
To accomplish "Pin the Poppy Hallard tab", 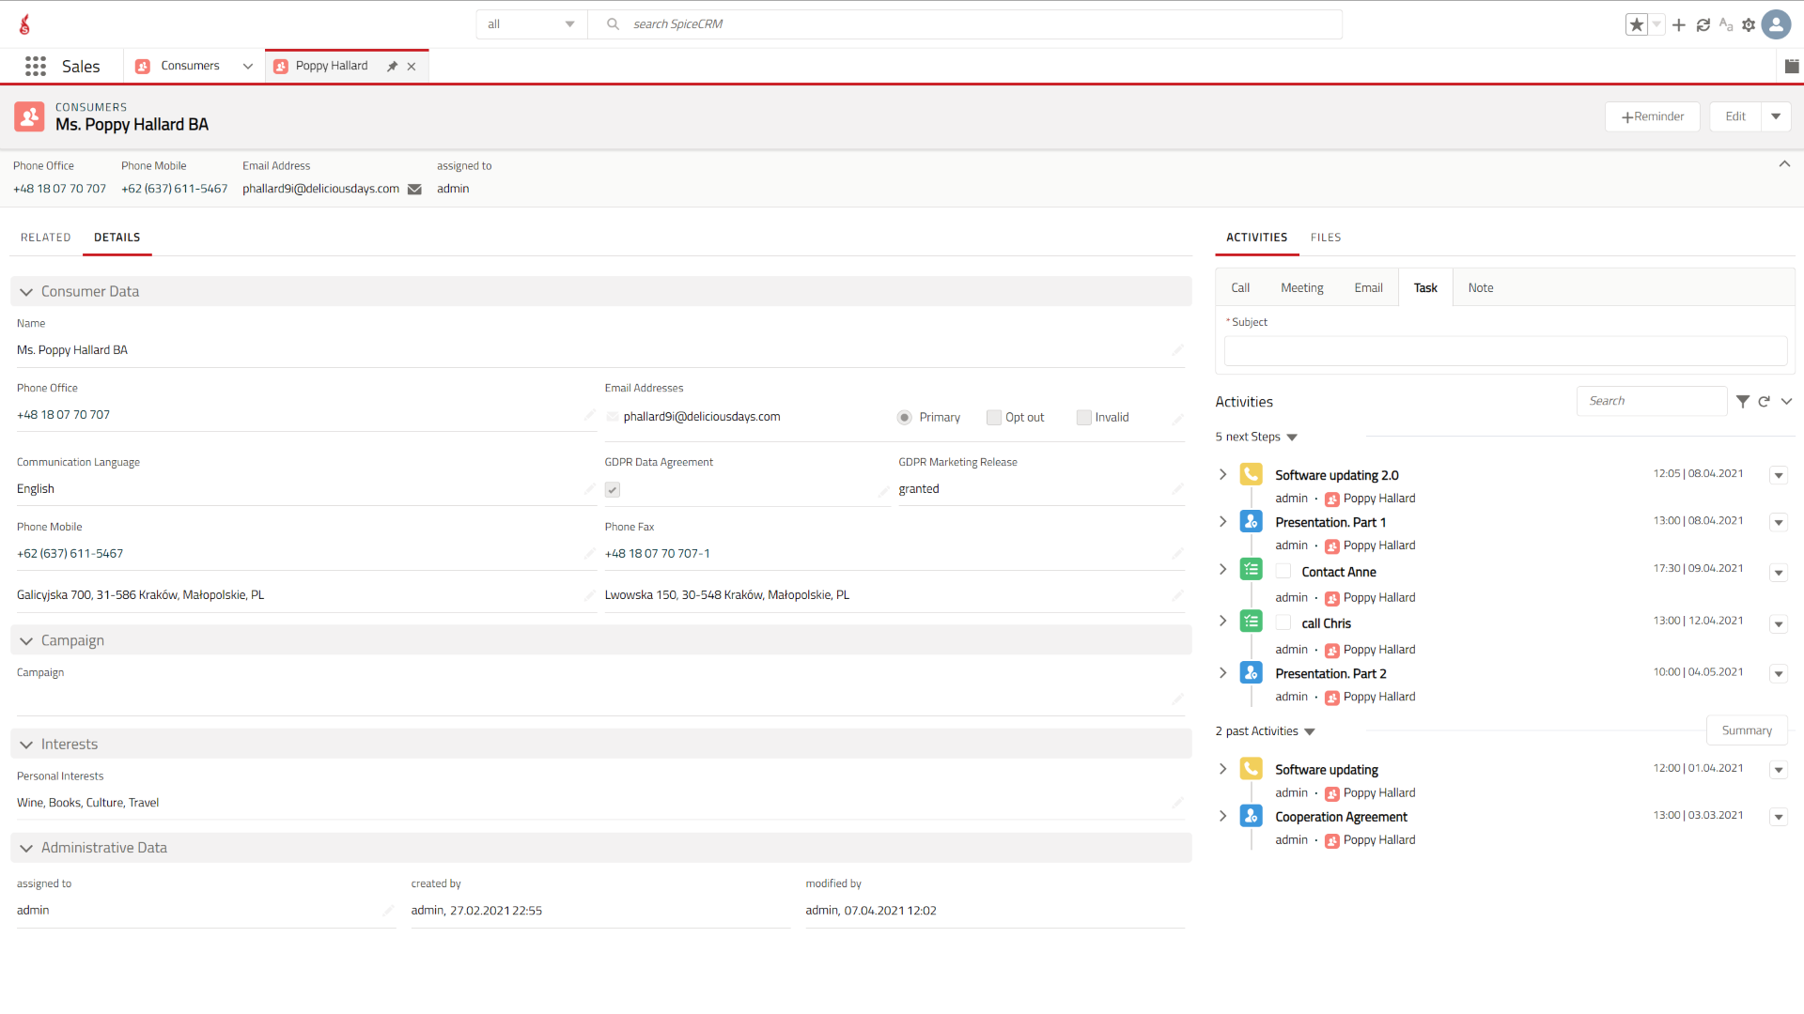I will coord(393,66).
